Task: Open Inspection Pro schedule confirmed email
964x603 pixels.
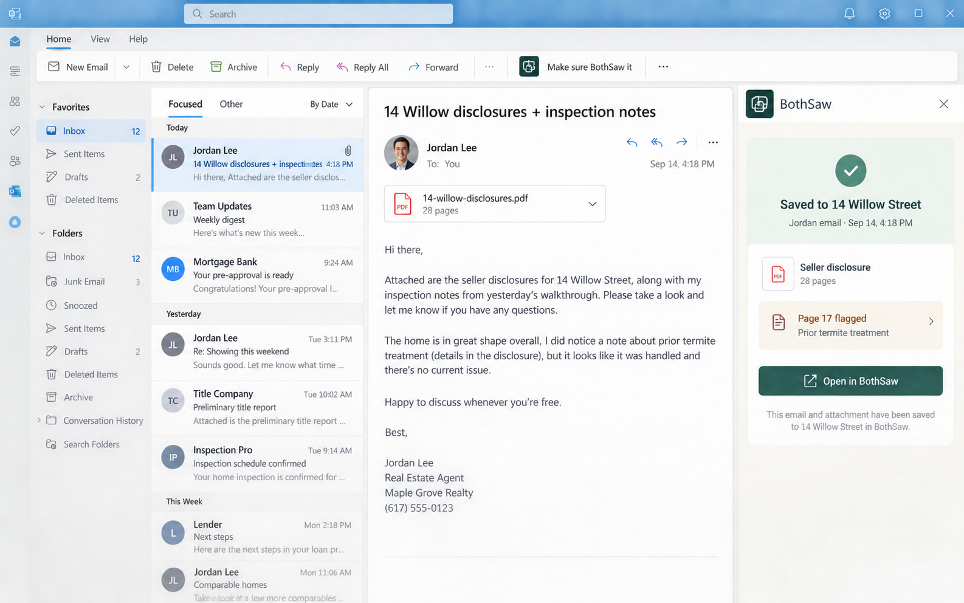Action: (258, 463)
